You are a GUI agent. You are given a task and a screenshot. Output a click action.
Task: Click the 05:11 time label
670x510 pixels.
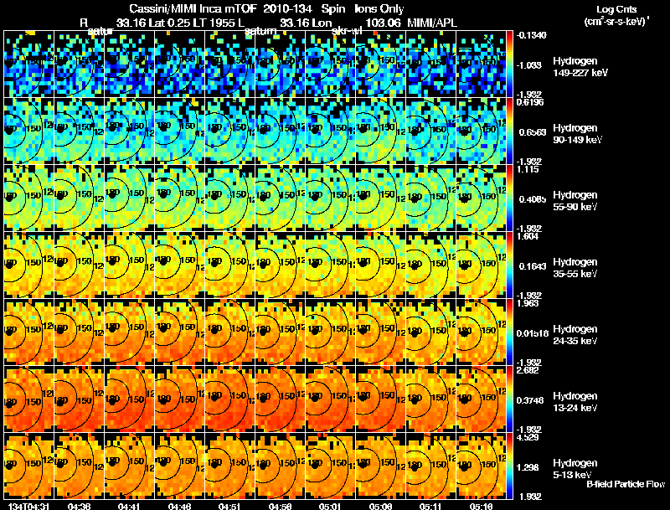coord(430,506)
